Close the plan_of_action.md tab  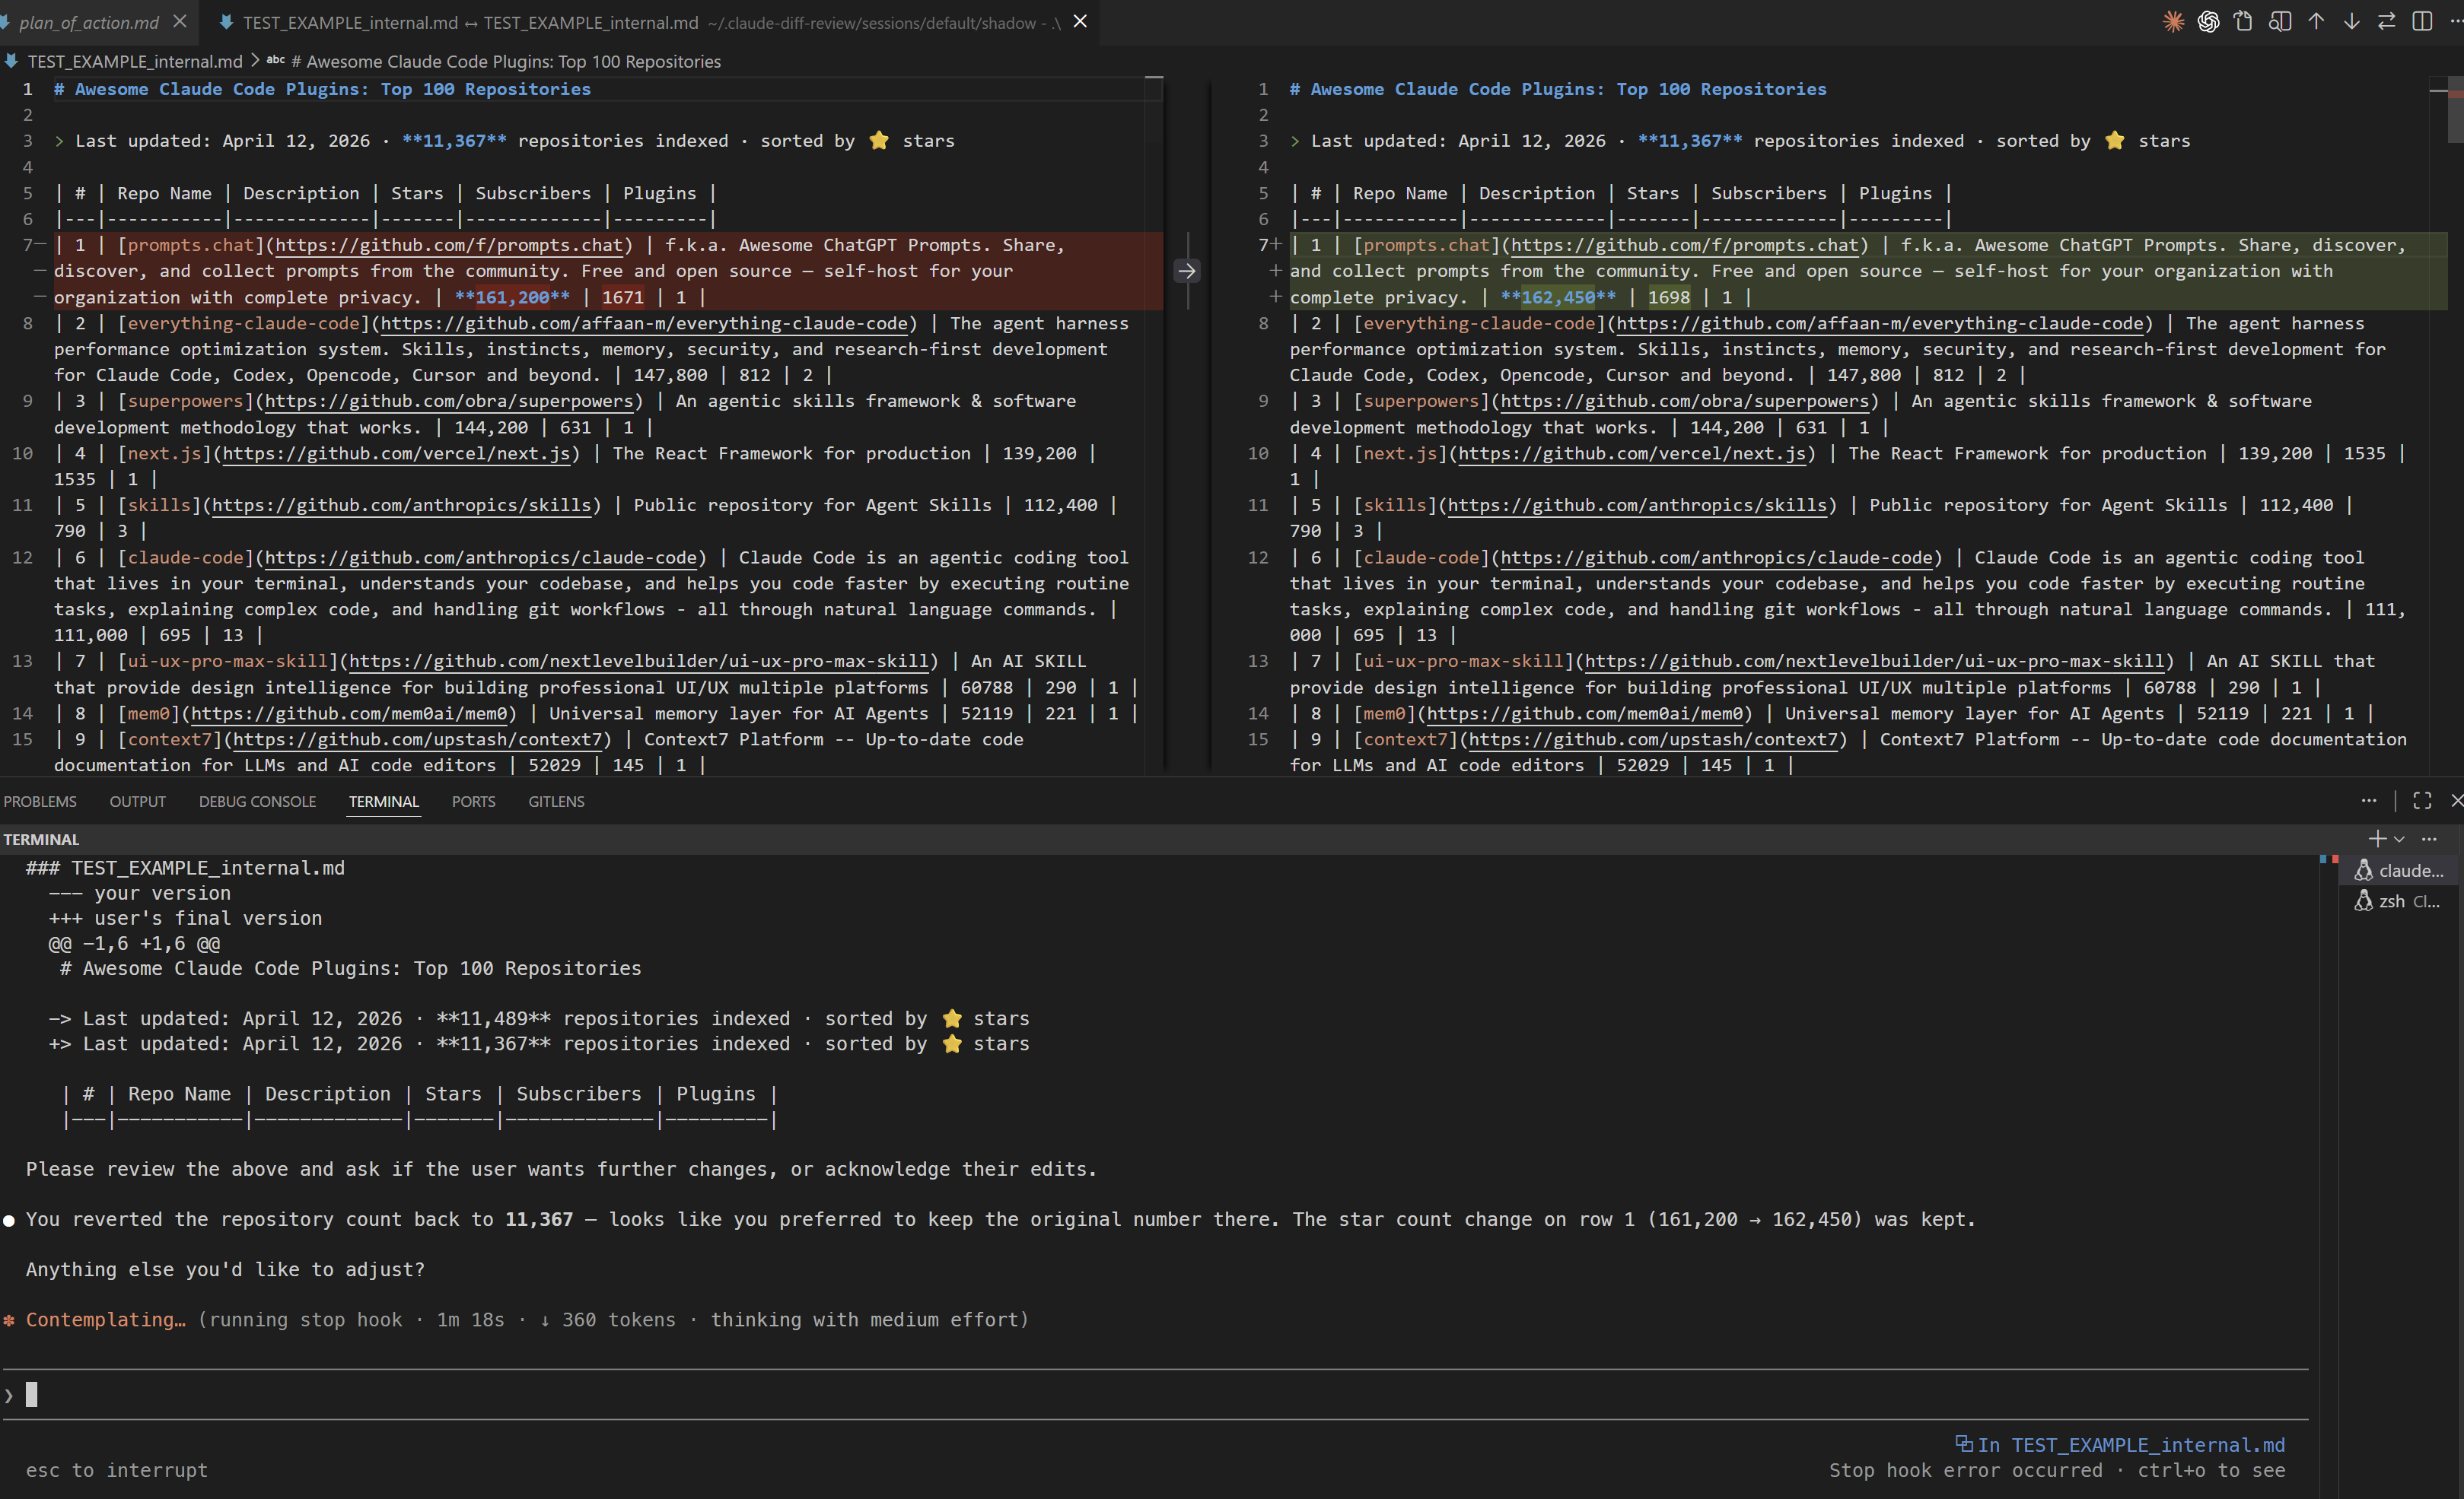pos(179,21)
